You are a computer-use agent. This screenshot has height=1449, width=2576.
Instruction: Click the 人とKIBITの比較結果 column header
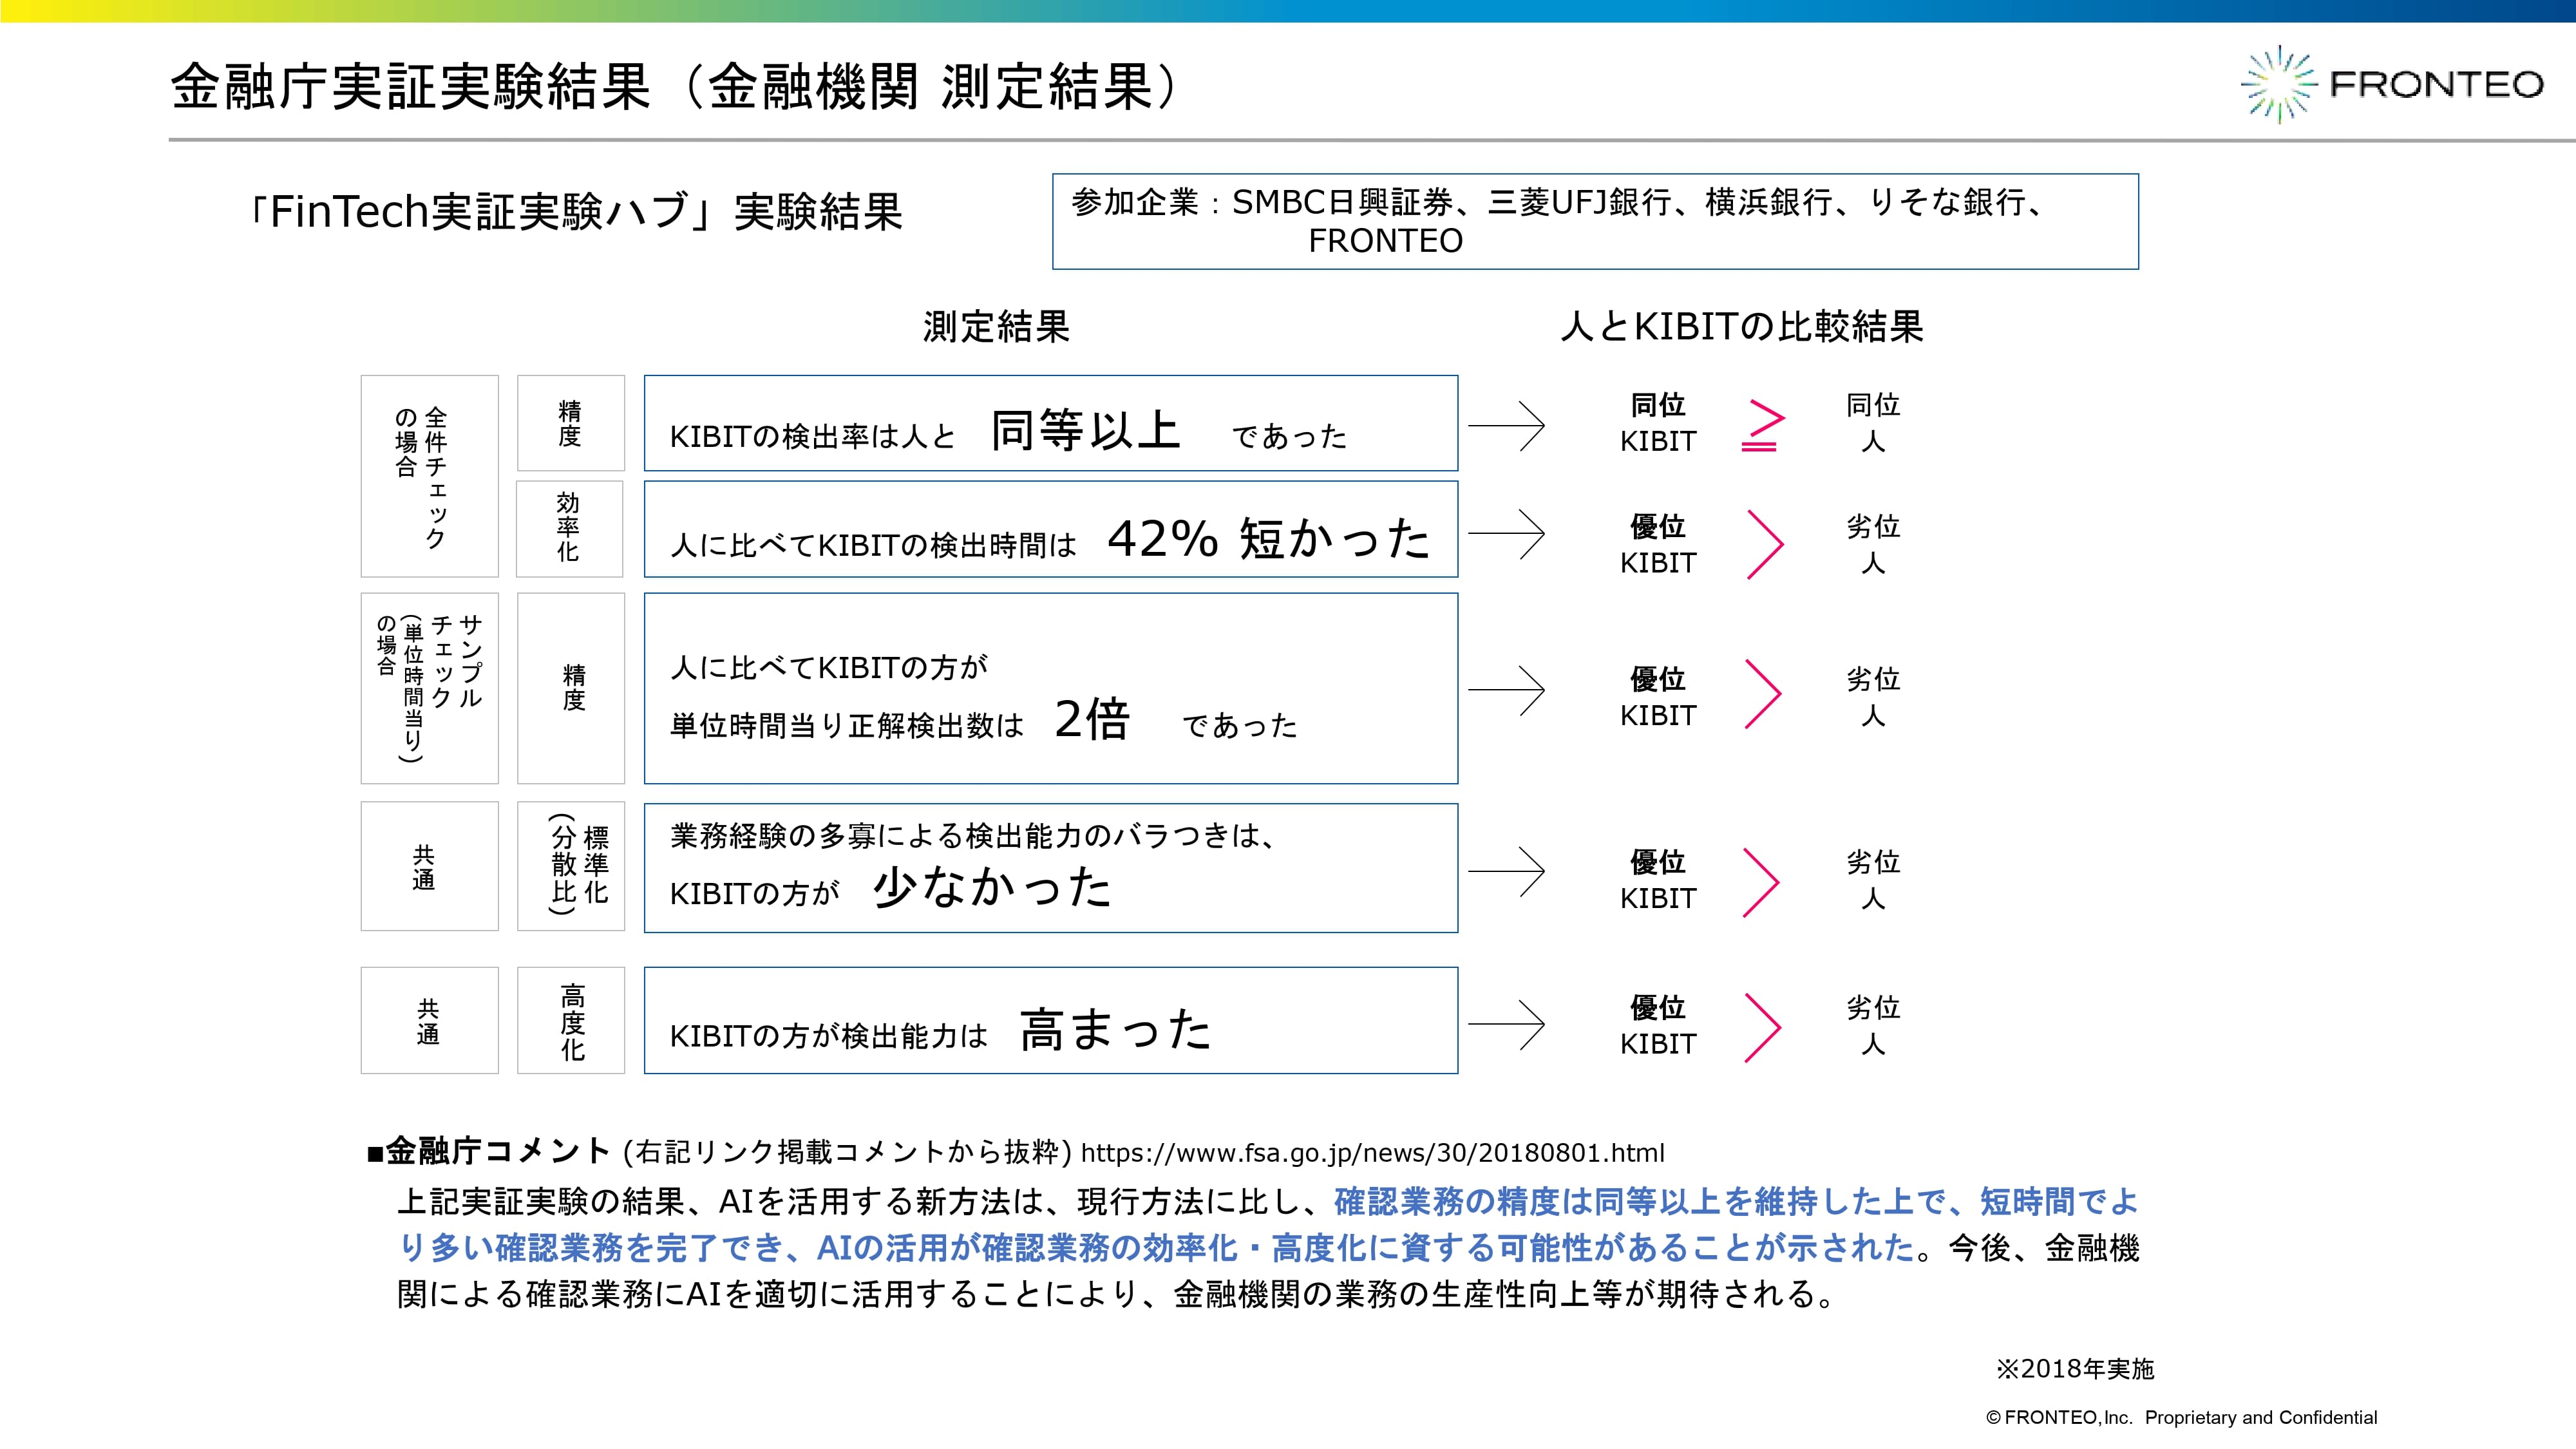(x=1742, y=327)
